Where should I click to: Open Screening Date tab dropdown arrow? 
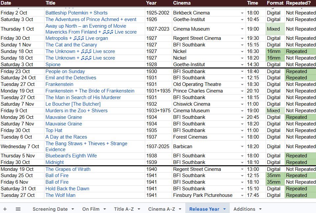pos(73,209)
